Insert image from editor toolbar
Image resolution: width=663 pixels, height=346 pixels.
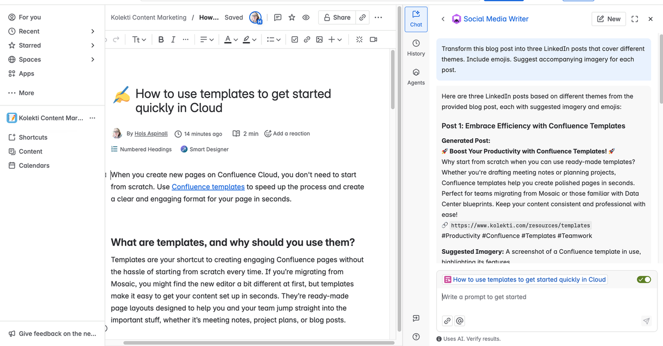coord(319,39)
